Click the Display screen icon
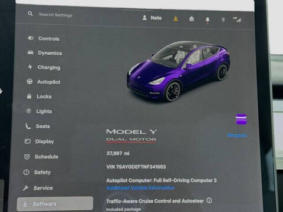Viewport: 283px width, 212px height. [27, 141]
